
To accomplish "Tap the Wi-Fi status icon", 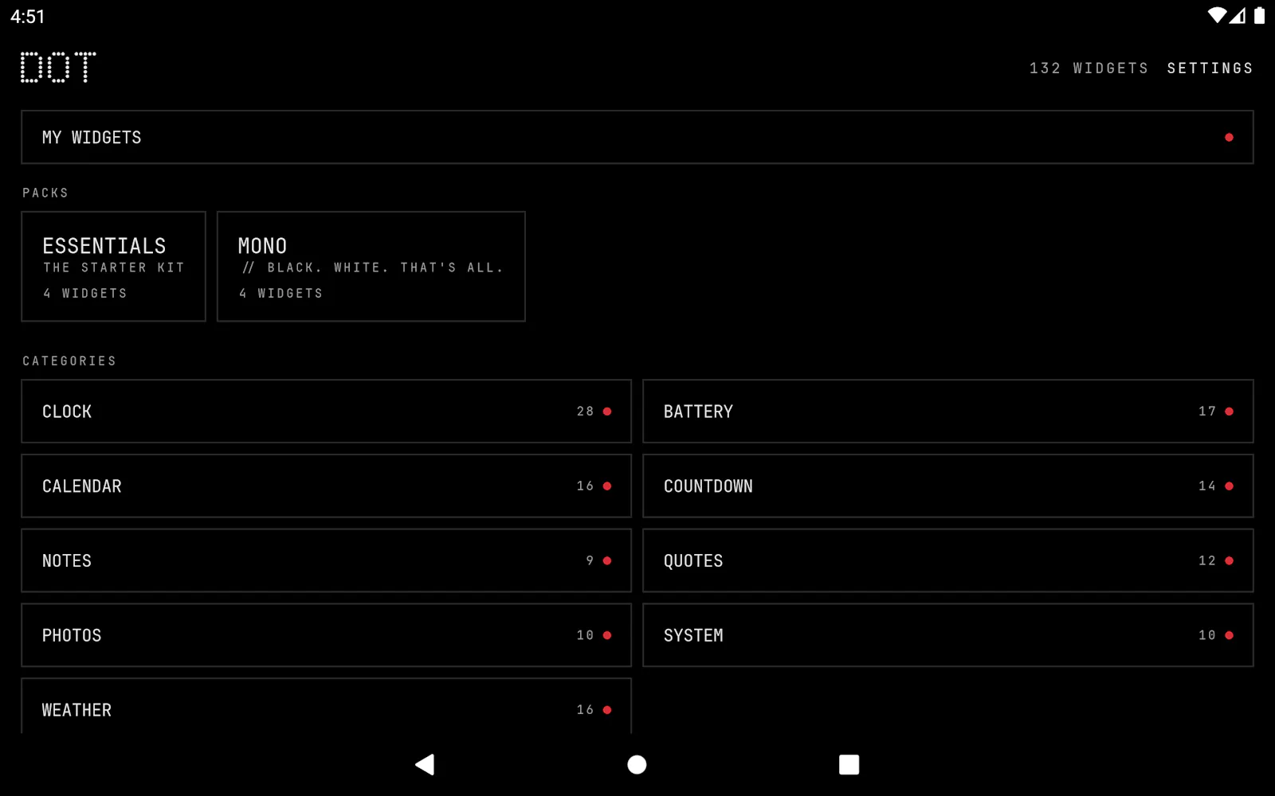I will pos(1217,15).
